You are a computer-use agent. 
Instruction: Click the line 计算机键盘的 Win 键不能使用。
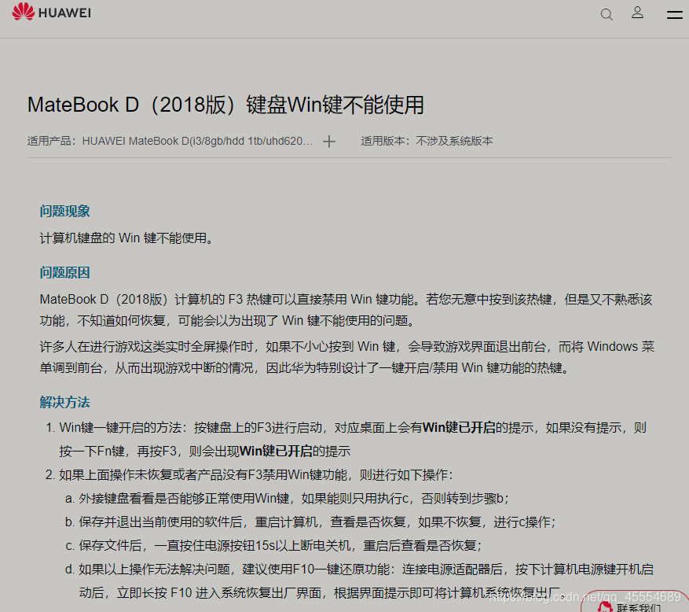click(x=126, y=238)
